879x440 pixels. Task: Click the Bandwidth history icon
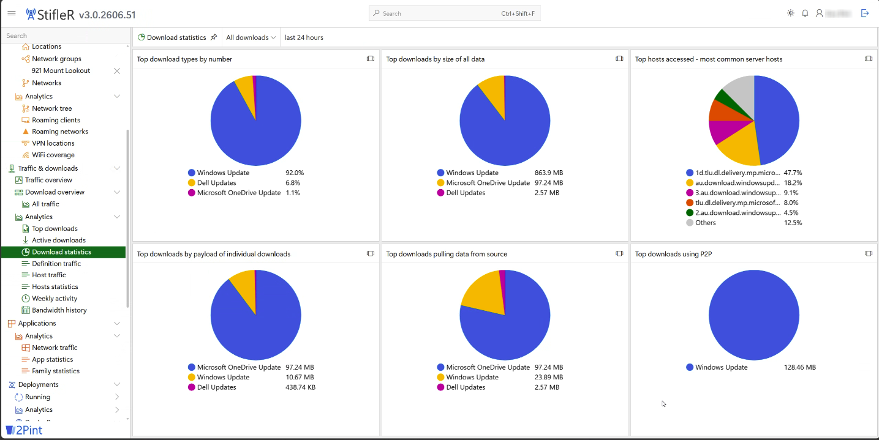coord(26,310)
